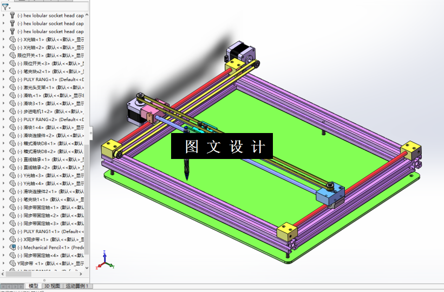Click the part icon for 箱式滑块D8<1>
The height and width of the screenshot is (292, 444).
(12, 143)
